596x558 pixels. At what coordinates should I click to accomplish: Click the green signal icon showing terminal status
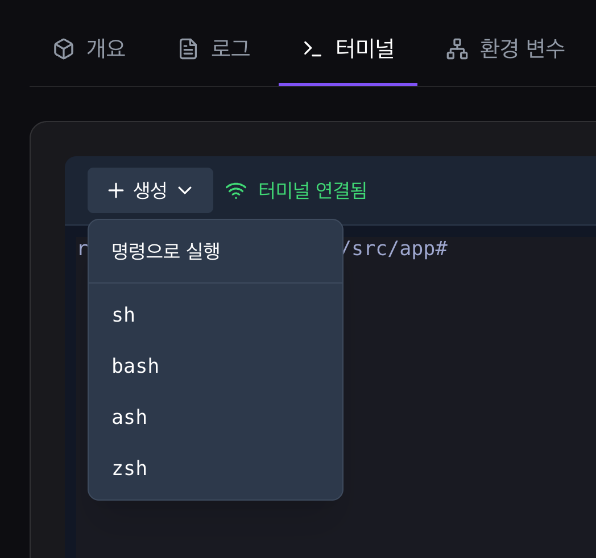tap(236, 191)
